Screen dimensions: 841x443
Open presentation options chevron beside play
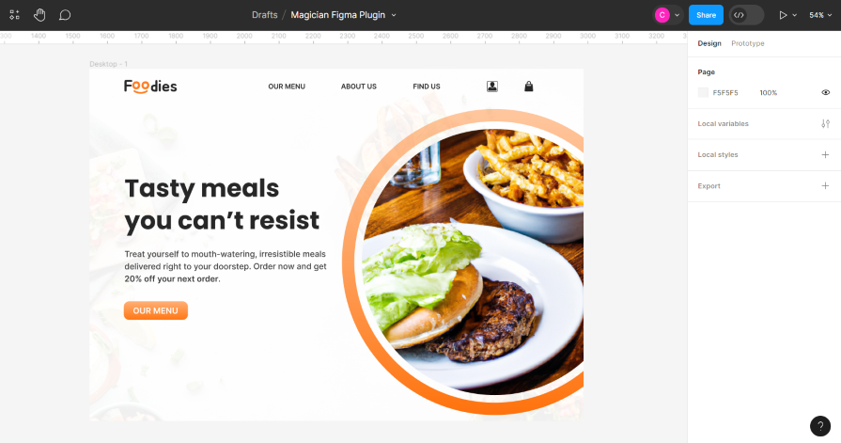pyautogui.click(x=794, y=15)
